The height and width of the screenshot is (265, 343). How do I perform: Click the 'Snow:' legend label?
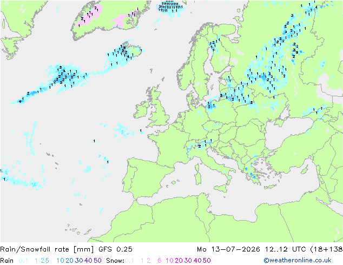pyautogui.click(x=115, y=261)
